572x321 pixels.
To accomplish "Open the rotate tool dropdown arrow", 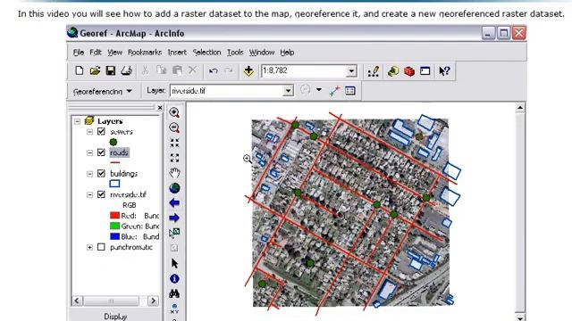I will click(319, 90).
